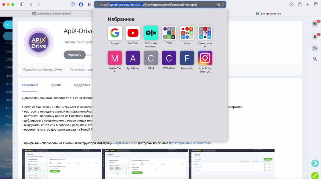The width and height of the screenshot is (321, 179).
Task: Go back to previous page
Action: click(x=31, y=4)
